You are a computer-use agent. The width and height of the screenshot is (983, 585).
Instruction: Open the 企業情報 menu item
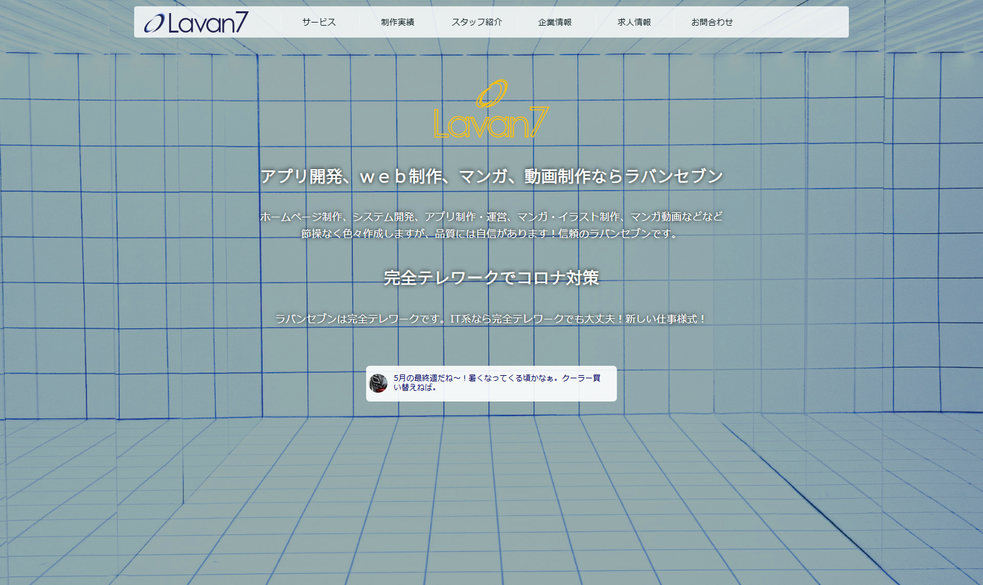click(555, 22)
